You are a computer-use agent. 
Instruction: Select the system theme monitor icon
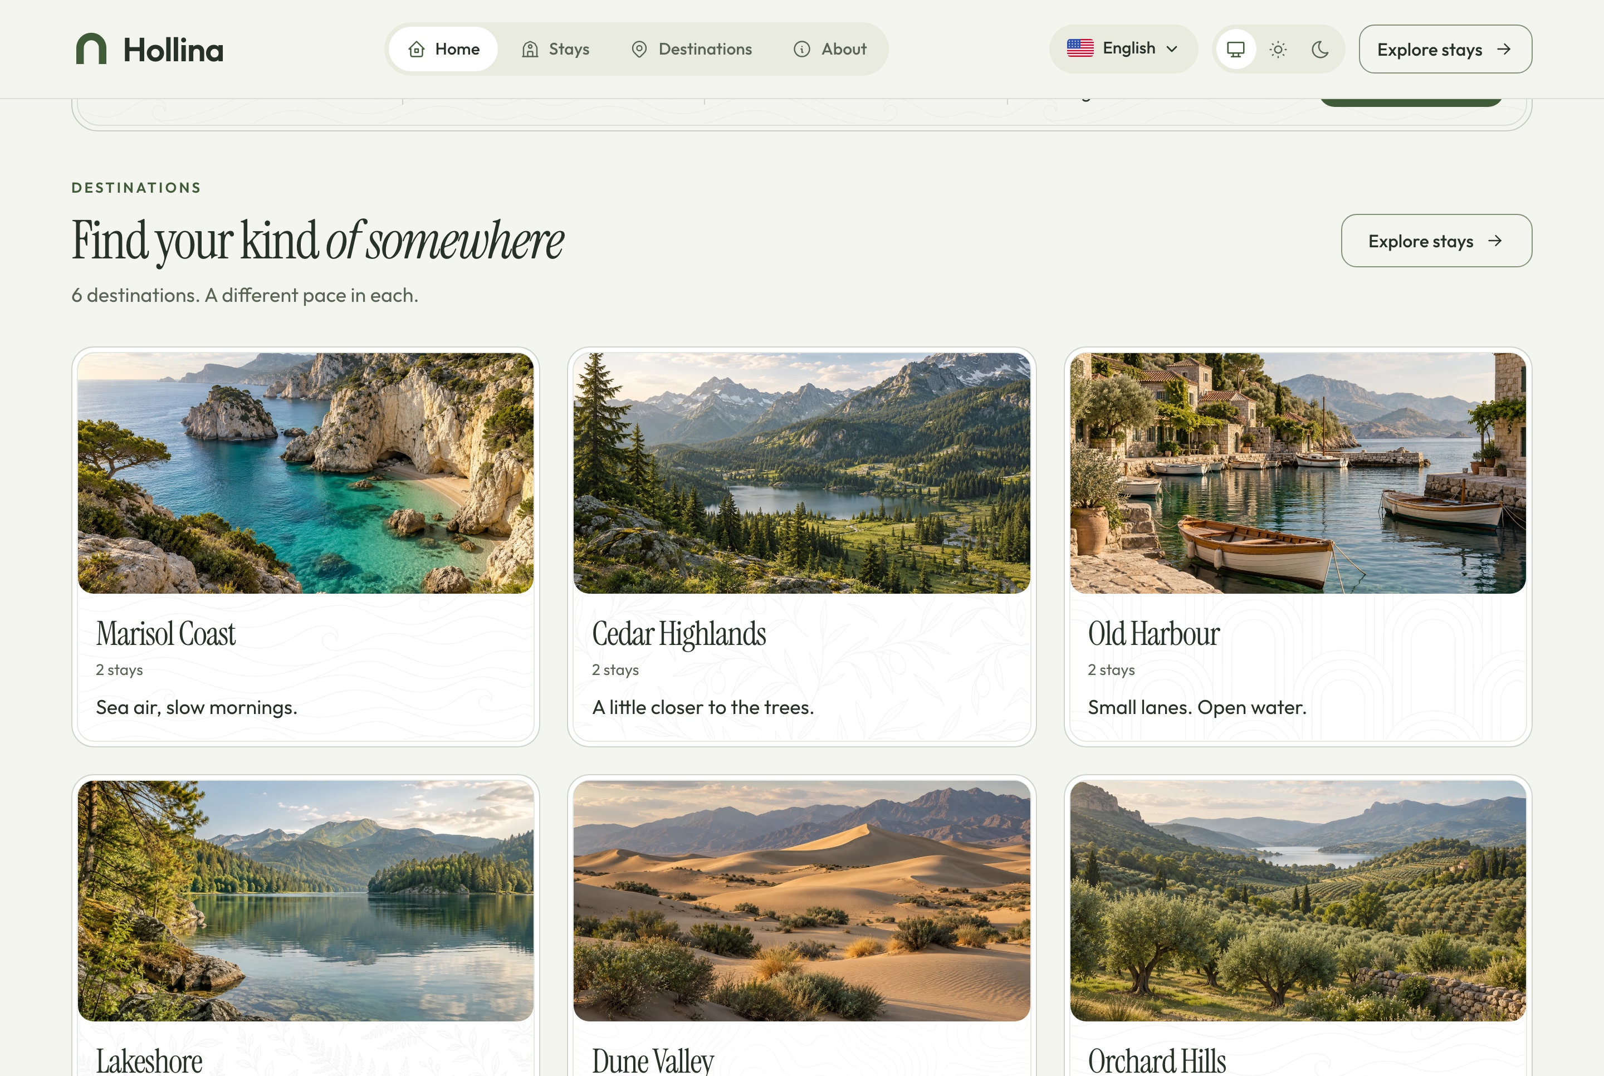pos(1236,50)
